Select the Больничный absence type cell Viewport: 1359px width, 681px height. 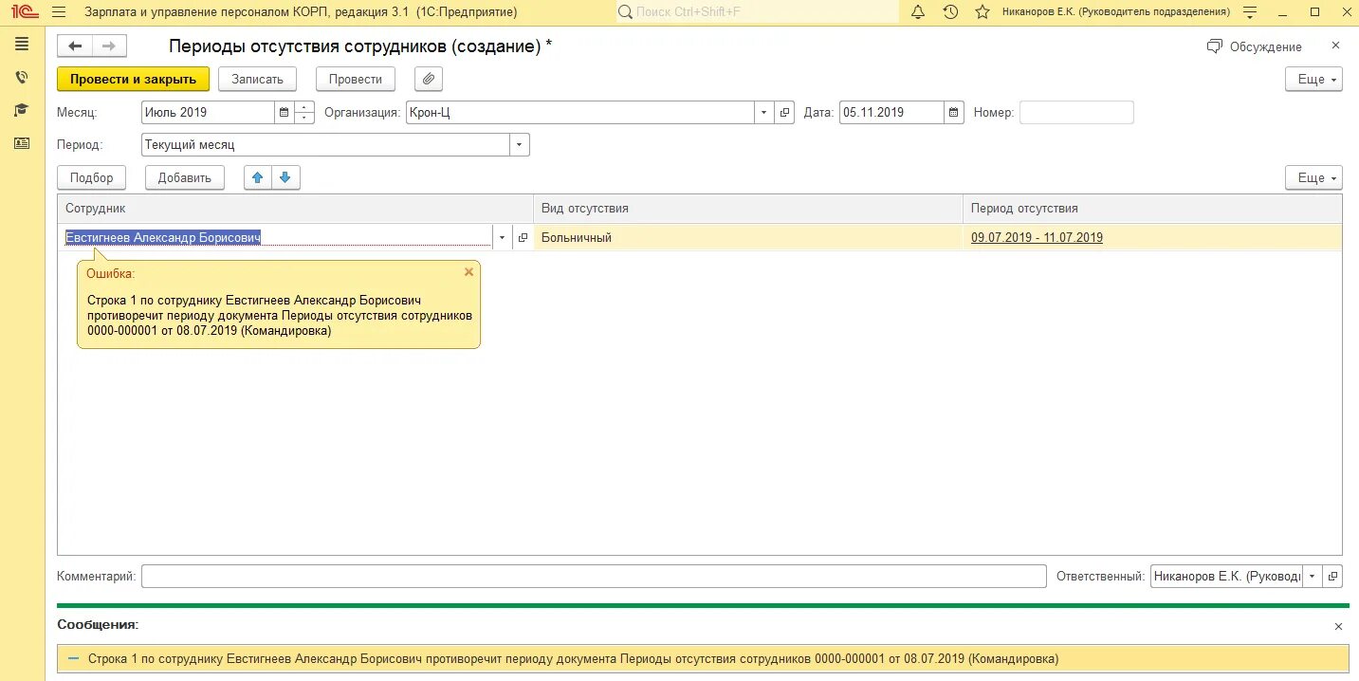747,238
